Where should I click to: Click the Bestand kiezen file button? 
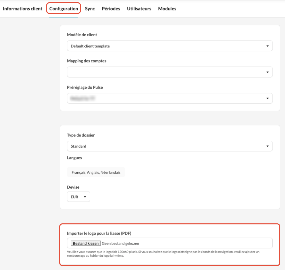[86, 243]
